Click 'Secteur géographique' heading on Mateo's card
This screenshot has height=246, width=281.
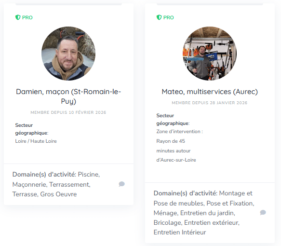coord(173,119)
